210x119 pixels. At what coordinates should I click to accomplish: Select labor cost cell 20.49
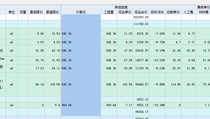coord(188,51)
